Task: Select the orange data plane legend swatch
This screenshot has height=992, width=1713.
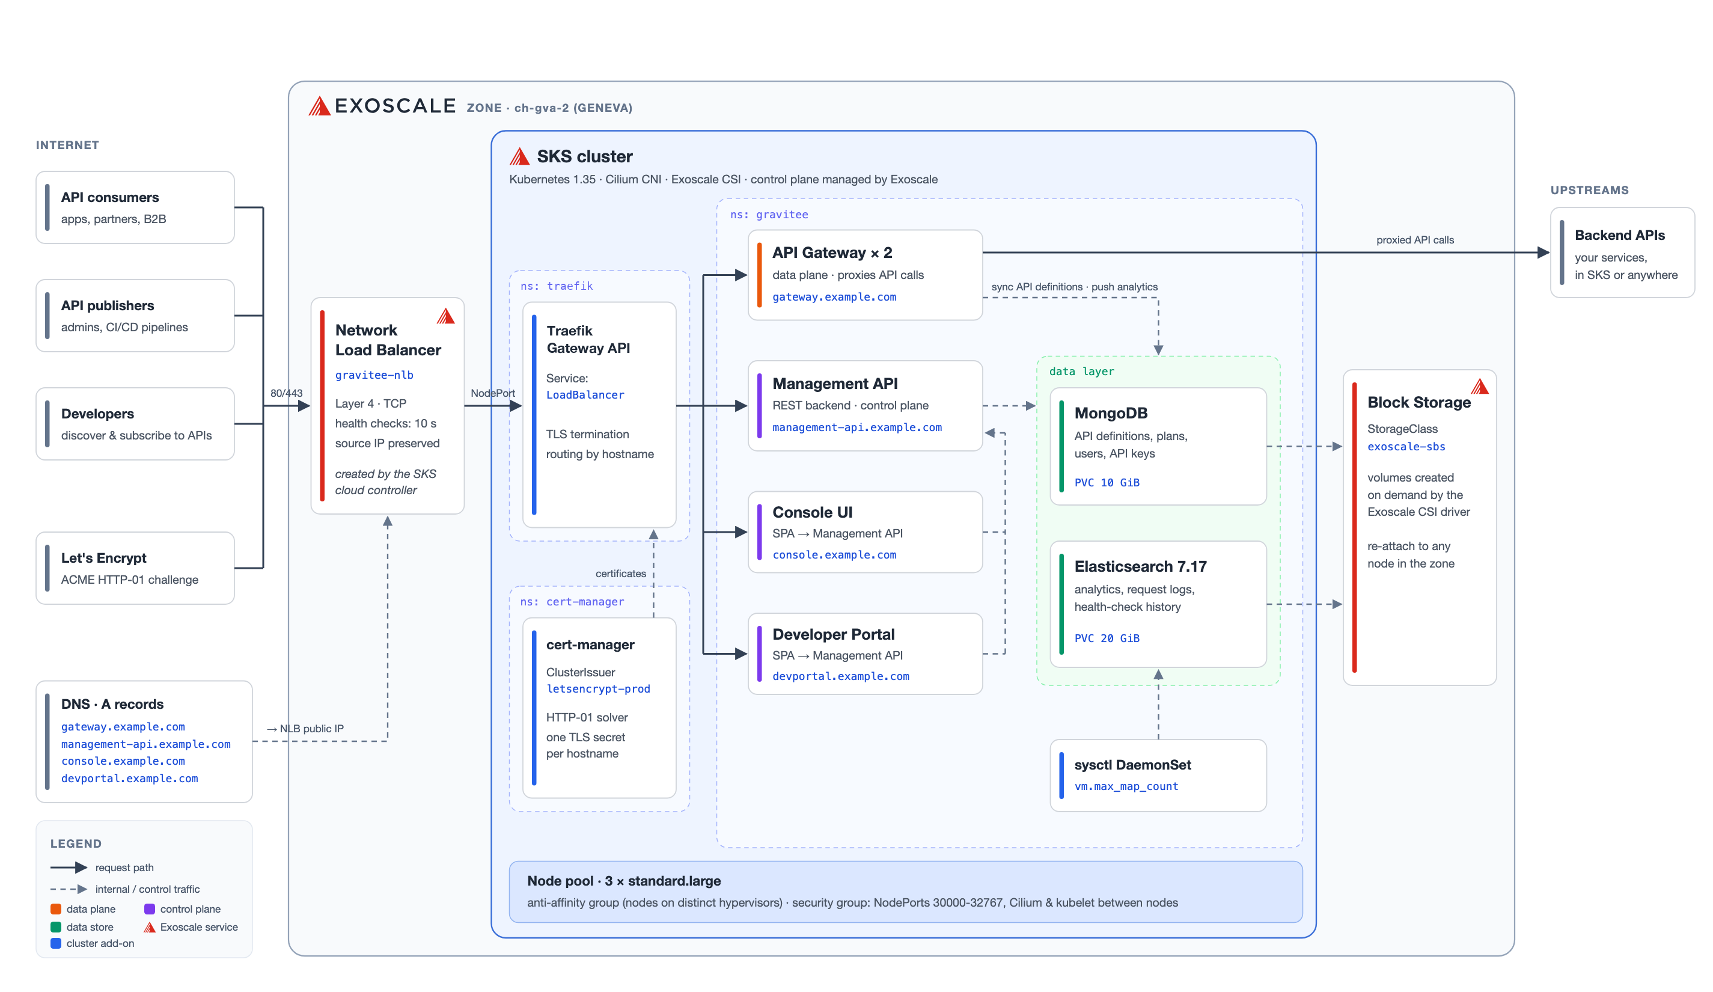Action: point(56,909)
